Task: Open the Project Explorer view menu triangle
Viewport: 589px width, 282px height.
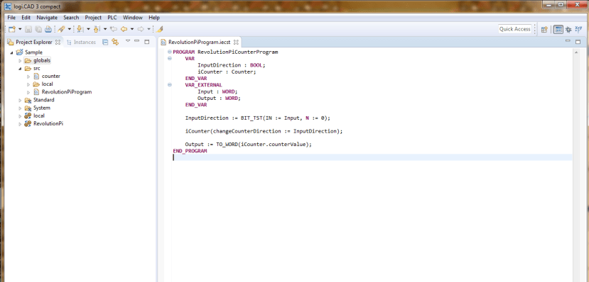Action: [128, 41]
